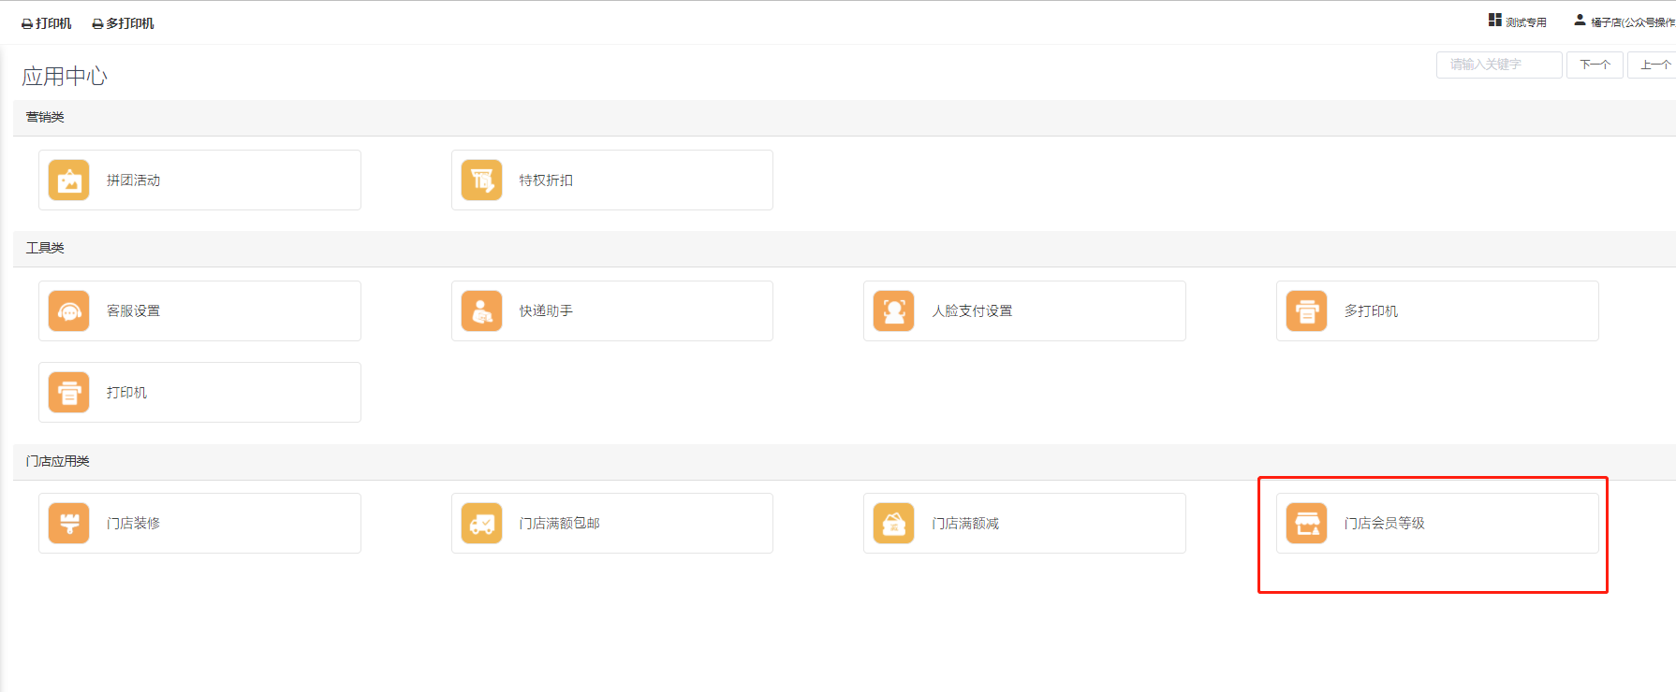The image size is (1676, 692).
Task: Click the orange 打印机 icon in 工具类
Action: click(x=69, y=393)
